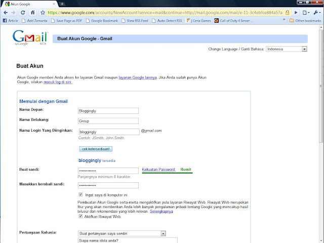The image size is (324, 243).
Task: Show hidden bookmarks with the chevron
Action: coord(284,20)
